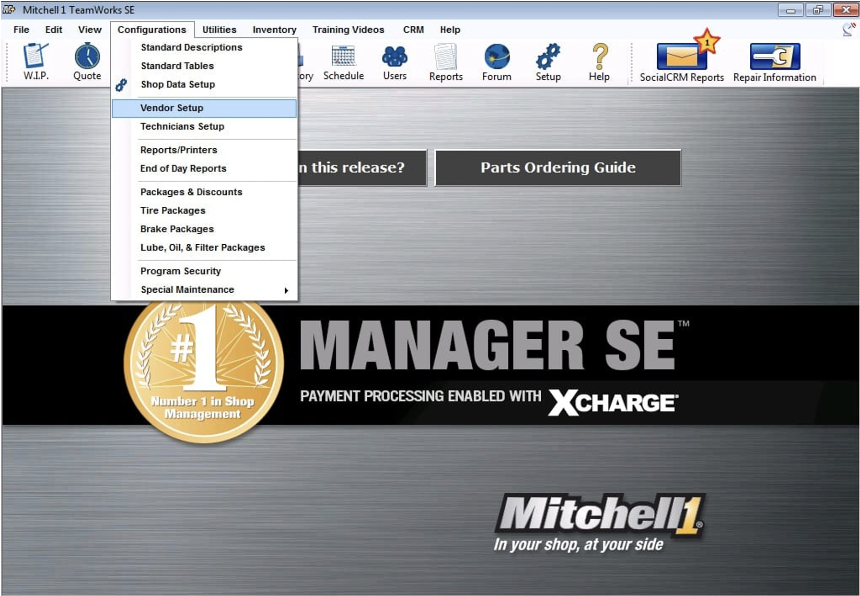860x596 pixels.
Task: Click the Forum globe icon
Action: (497, 62)
